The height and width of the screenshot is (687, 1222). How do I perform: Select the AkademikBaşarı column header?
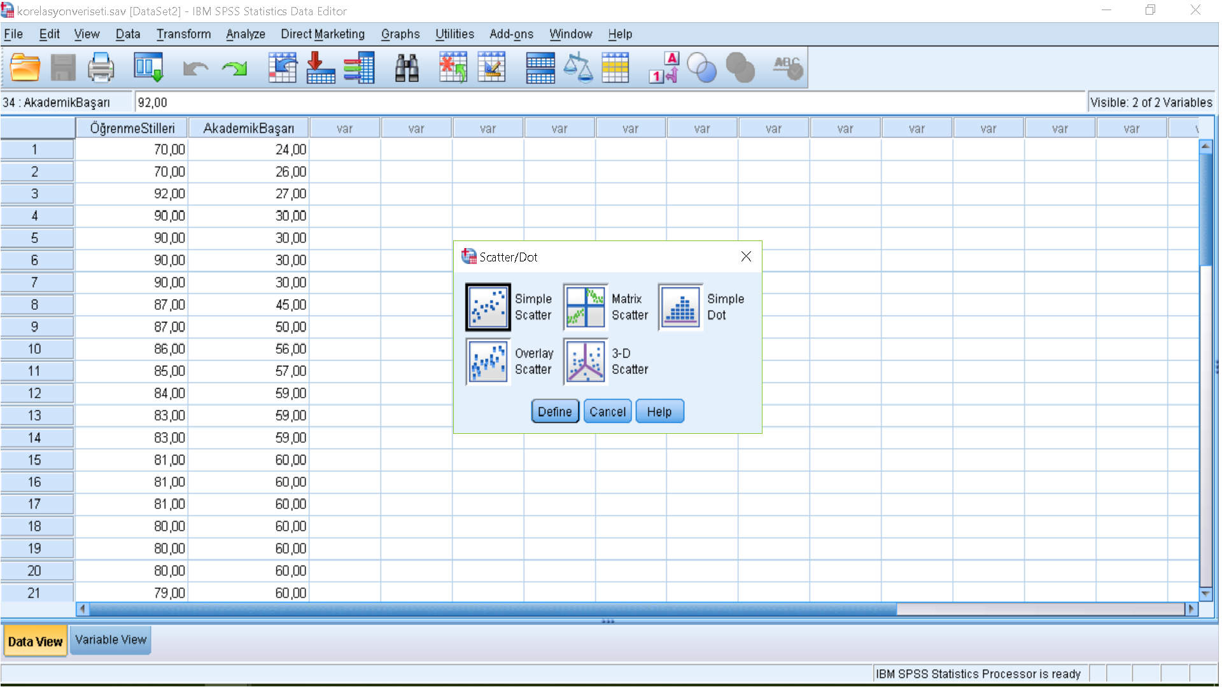[248, 128]
